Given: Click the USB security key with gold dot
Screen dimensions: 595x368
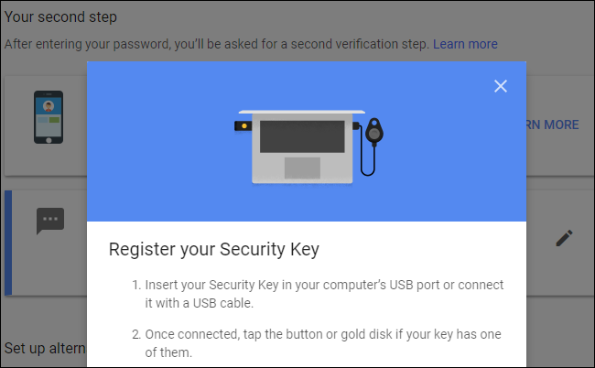Looking at the screenshot, I should click(x=243, y=126).
